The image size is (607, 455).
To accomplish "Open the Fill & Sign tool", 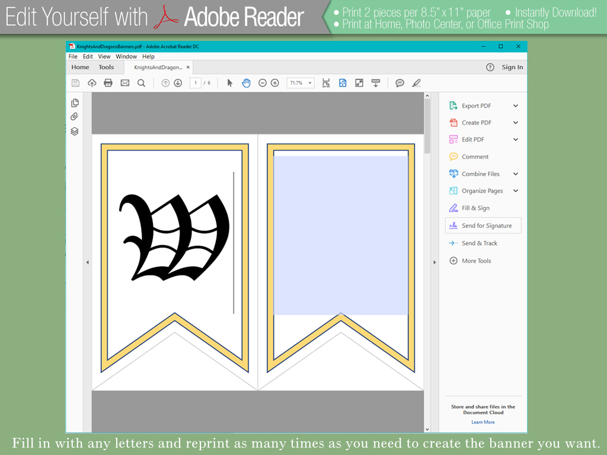I will click(475, 208).
